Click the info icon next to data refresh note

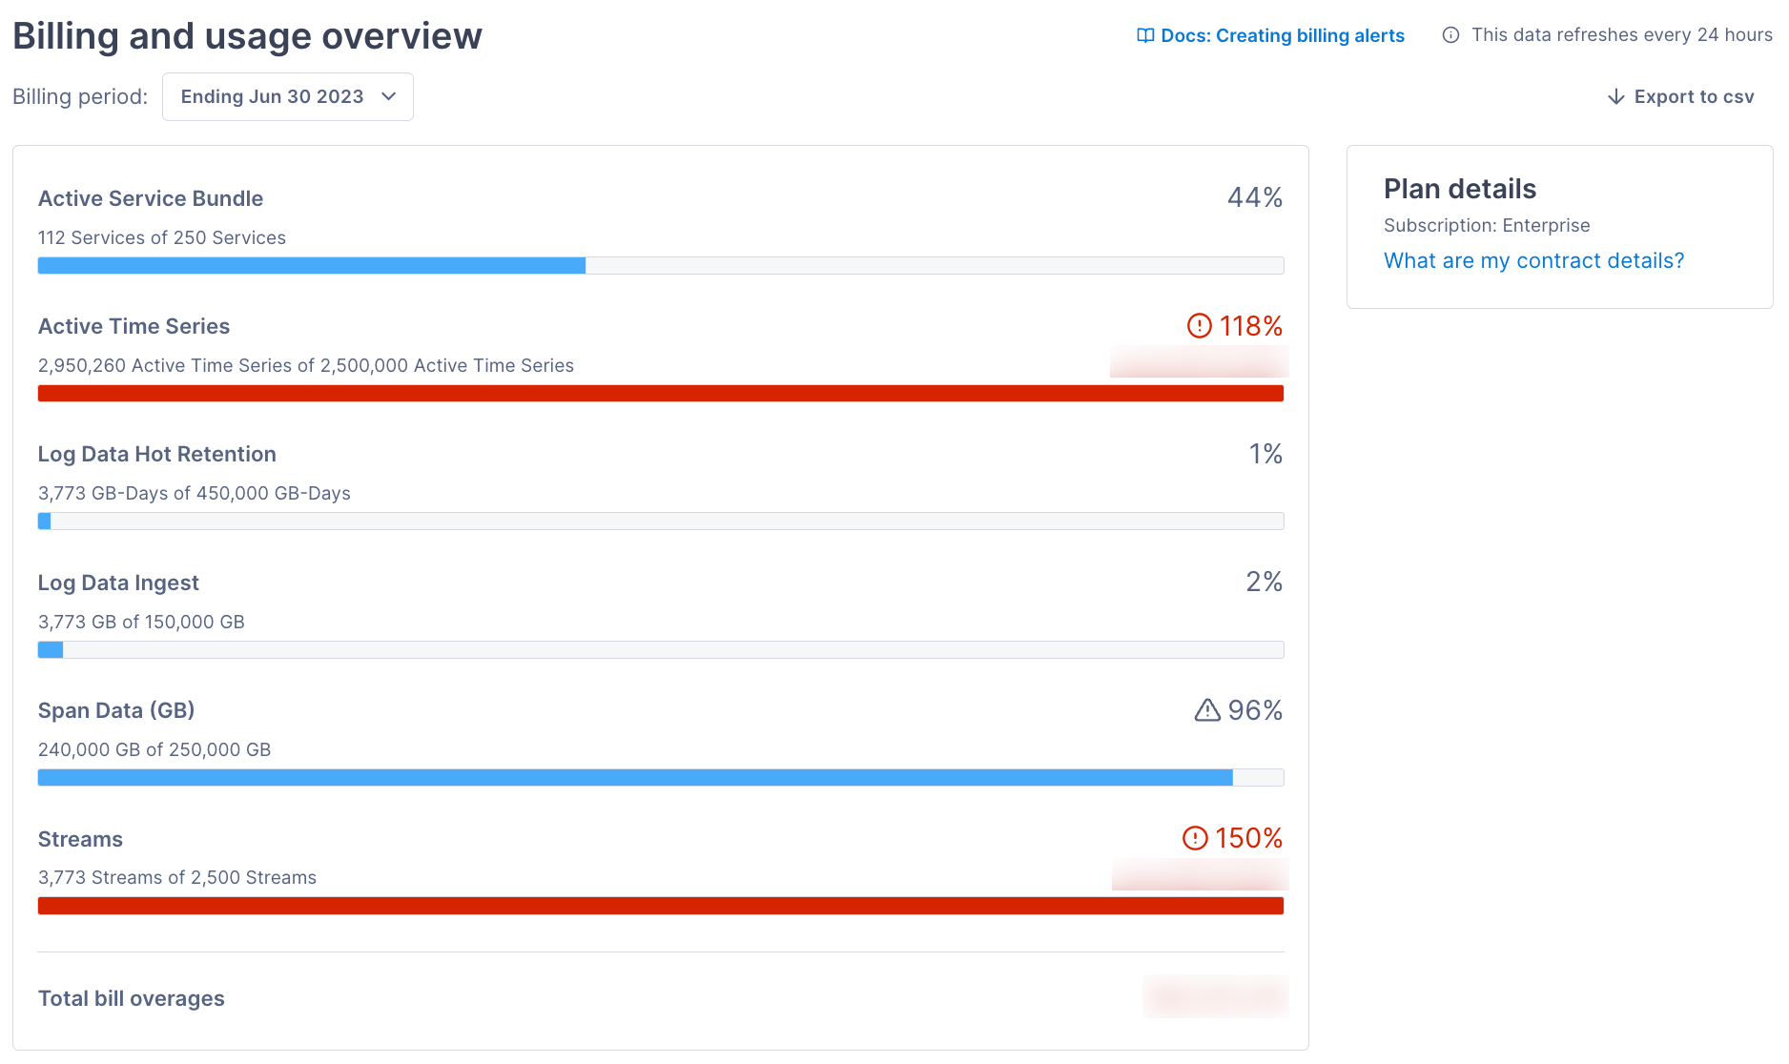tap(1450, 35)
